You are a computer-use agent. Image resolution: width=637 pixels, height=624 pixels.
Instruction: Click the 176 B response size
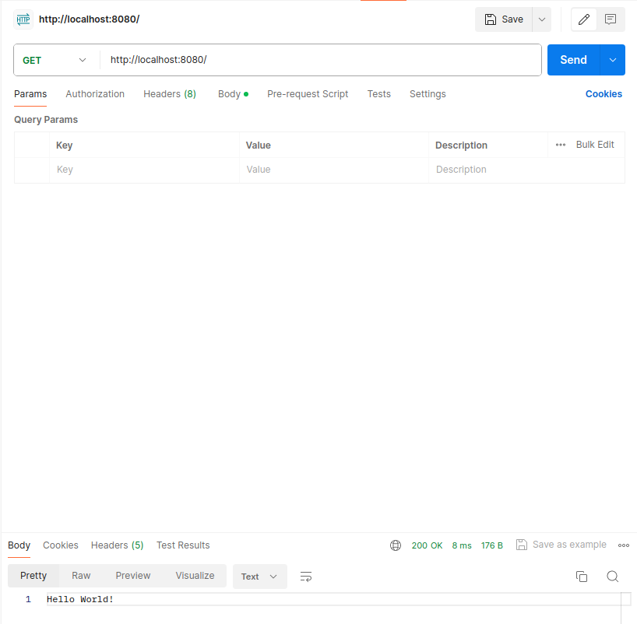pos(492,545)
